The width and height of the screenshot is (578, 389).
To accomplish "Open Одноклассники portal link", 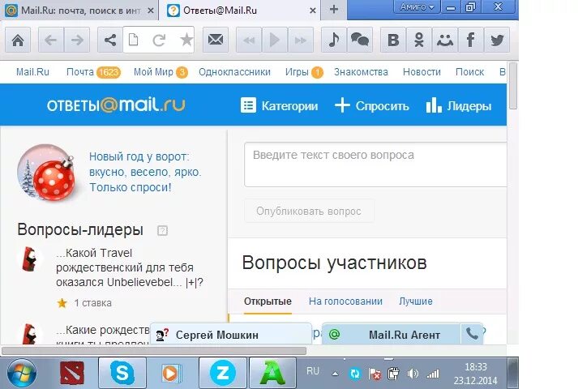I will point(234,72).
